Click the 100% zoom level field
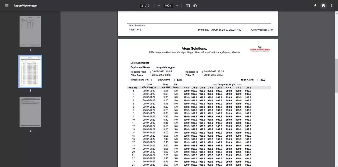338x167 pixels. (168, 6)
